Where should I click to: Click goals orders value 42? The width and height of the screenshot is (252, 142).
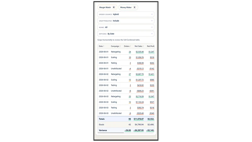[x=130, y=125]
